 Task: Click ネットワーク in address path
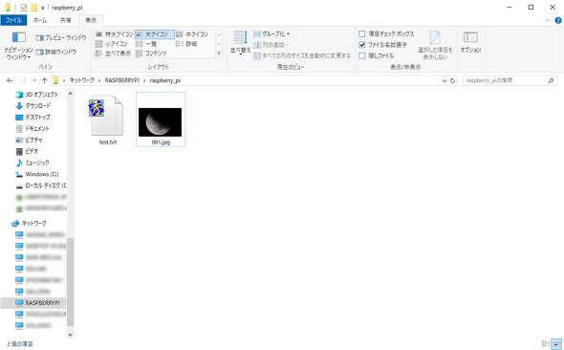[81, 80]
